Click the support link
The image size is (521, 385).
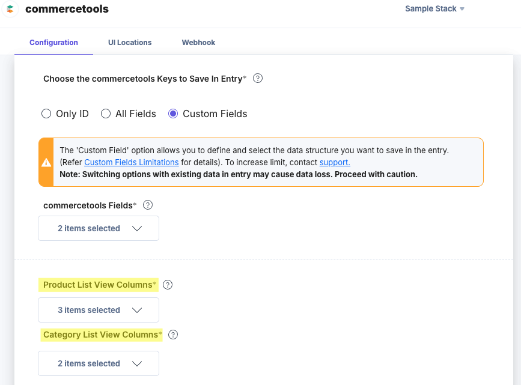point(335,162)
